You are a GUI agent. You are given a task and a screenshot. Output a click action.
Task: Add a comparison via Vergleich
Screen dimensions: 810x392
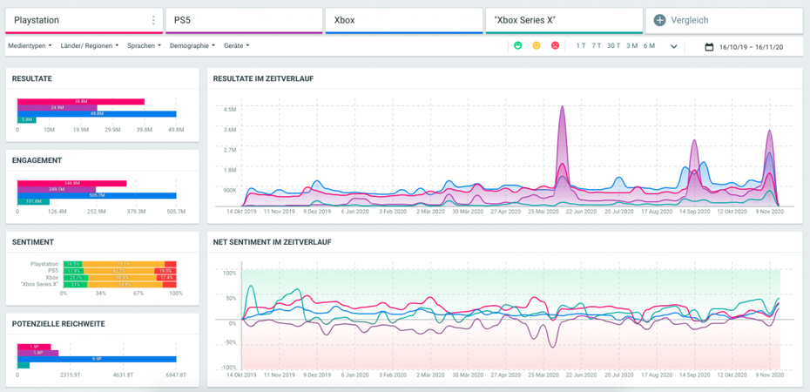(724, 21)
